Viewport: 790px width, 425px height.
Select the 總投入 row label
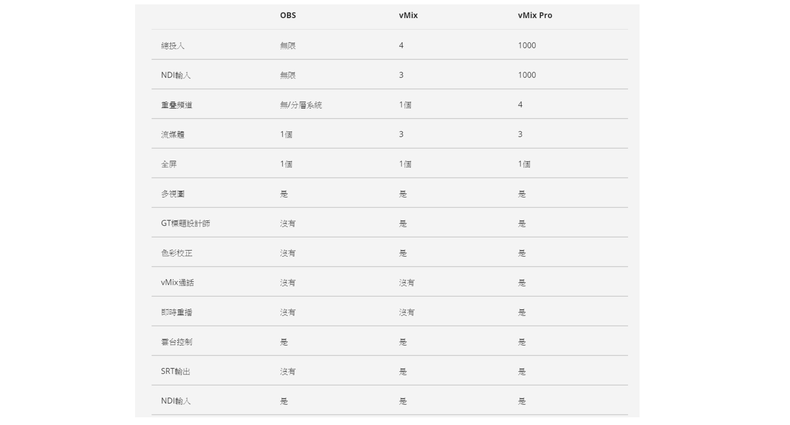click(173, 46)
